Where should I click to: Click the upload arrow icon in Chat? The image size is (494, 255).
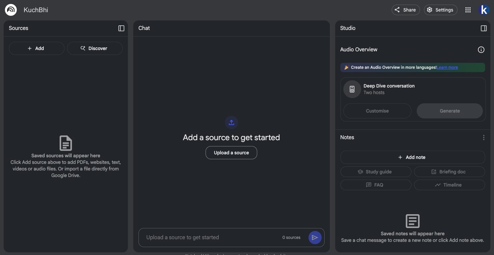pos(231,122)
